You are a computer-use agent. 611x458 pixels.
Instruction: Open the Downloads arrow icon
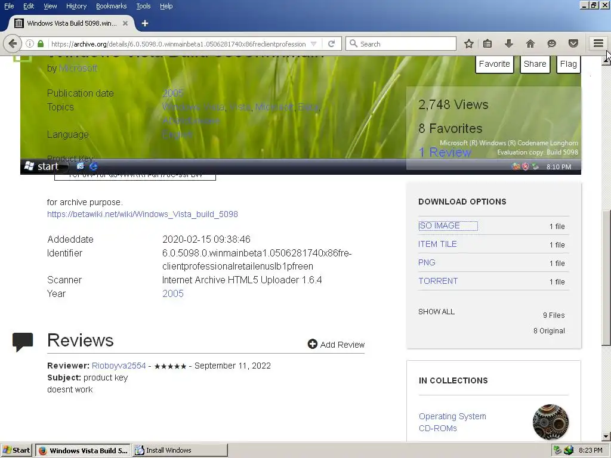point(509,44)
